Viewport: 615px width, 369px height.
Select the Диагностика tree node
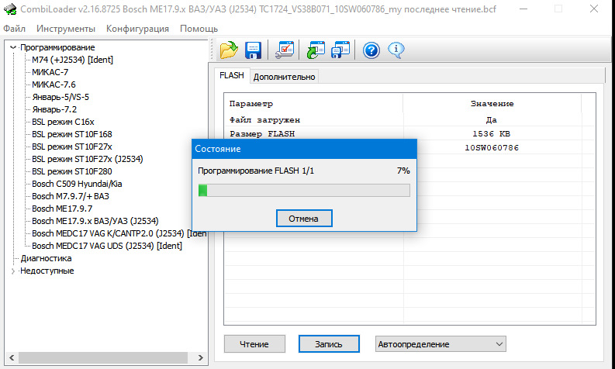(x=47, y=258)
